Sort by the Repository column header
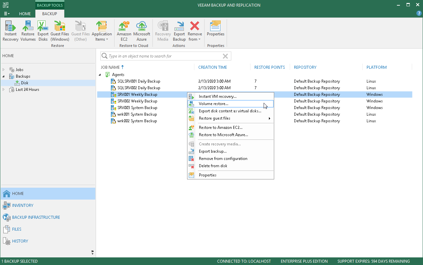The image size is (423, 265). (x=305, y=67)
